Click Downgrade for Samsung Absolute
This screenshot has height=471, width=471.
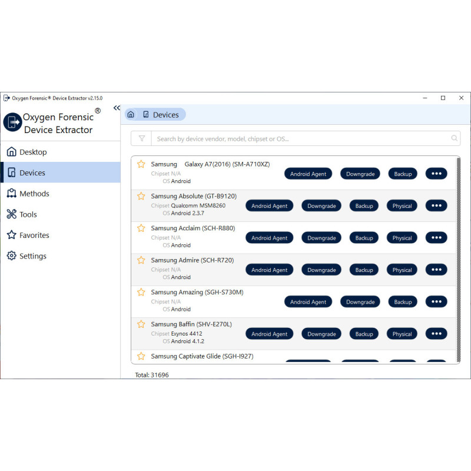point(321,205)
